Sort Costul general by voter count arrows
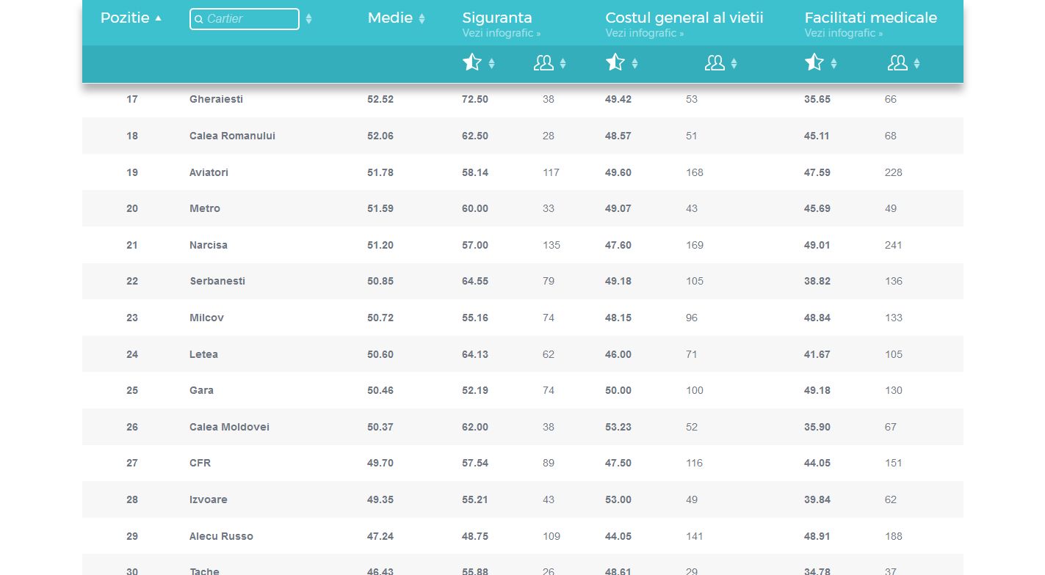 (734, 64)
